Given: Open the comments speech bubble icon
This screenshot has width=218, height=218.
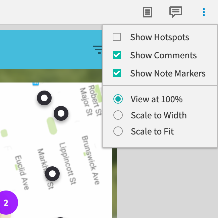Looking at the screenshot, I should pyautogui.click(x=175, y=12).
